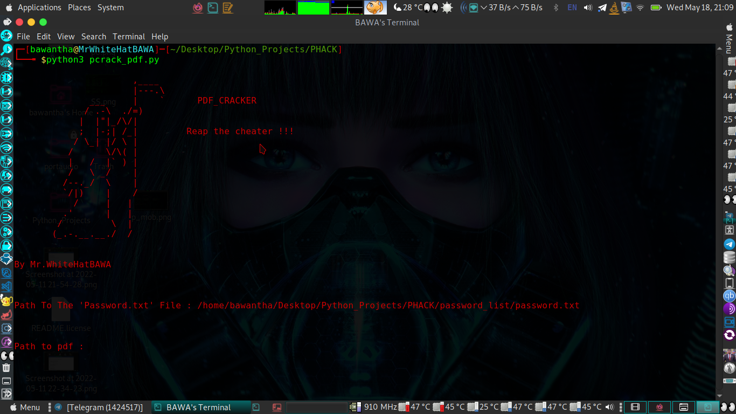Viewport: 736px width, 414px height.
Task: Open the Terminal menu in the menu bar
Action: point(128,36)
